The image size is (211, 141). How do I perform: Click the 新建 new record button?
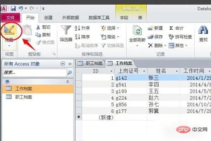(x=155, y=28)
